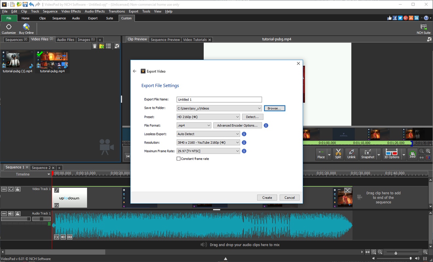
Task: Enable Constant frame rate checkbox
Action: [179, 159]
